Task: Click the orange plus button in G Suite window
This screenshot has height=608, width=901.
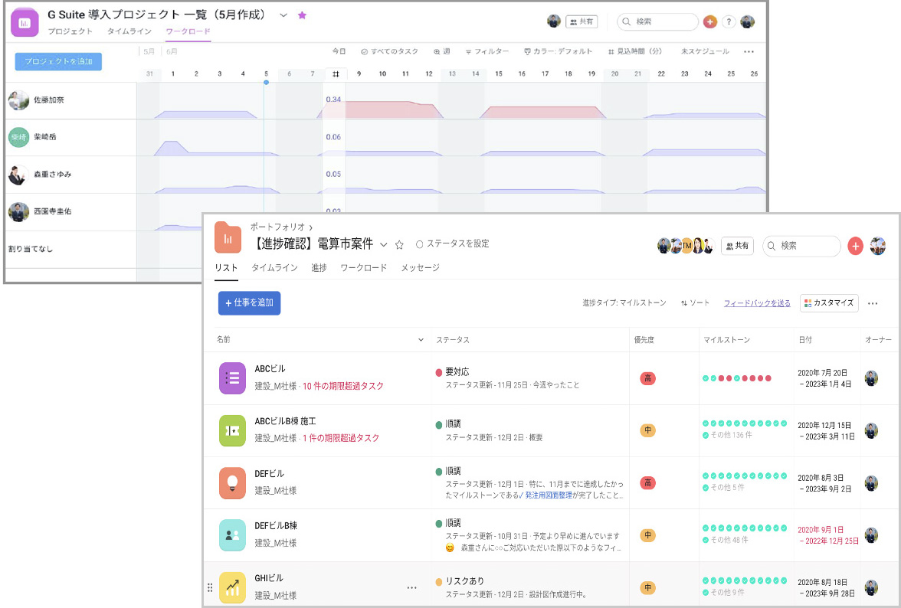Action: coord(710,21)
